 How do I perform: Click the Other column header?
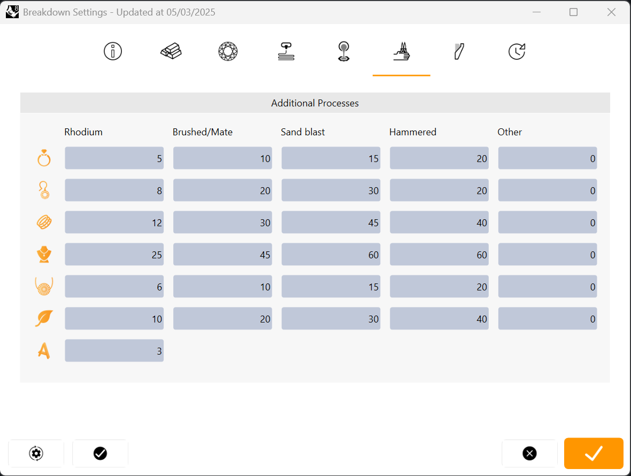tap(510, 132)
